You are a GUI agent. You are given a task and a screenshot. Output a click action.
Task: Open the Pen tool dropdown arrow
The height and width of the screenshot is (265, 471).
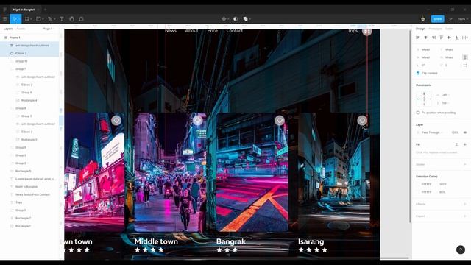coord(54,19)
